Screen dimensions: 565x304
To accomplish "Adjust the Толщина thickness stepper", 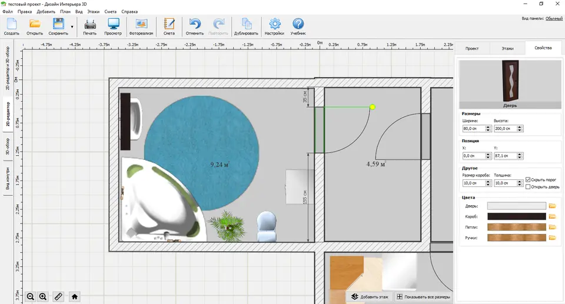I will coord(520,183).
